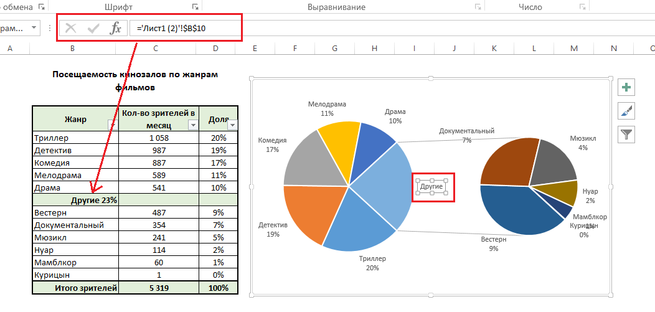Open Шрифт group dialog launcher
Image resolution: width=655 pixels, height=312 pixels.
[x=195, y=7]
